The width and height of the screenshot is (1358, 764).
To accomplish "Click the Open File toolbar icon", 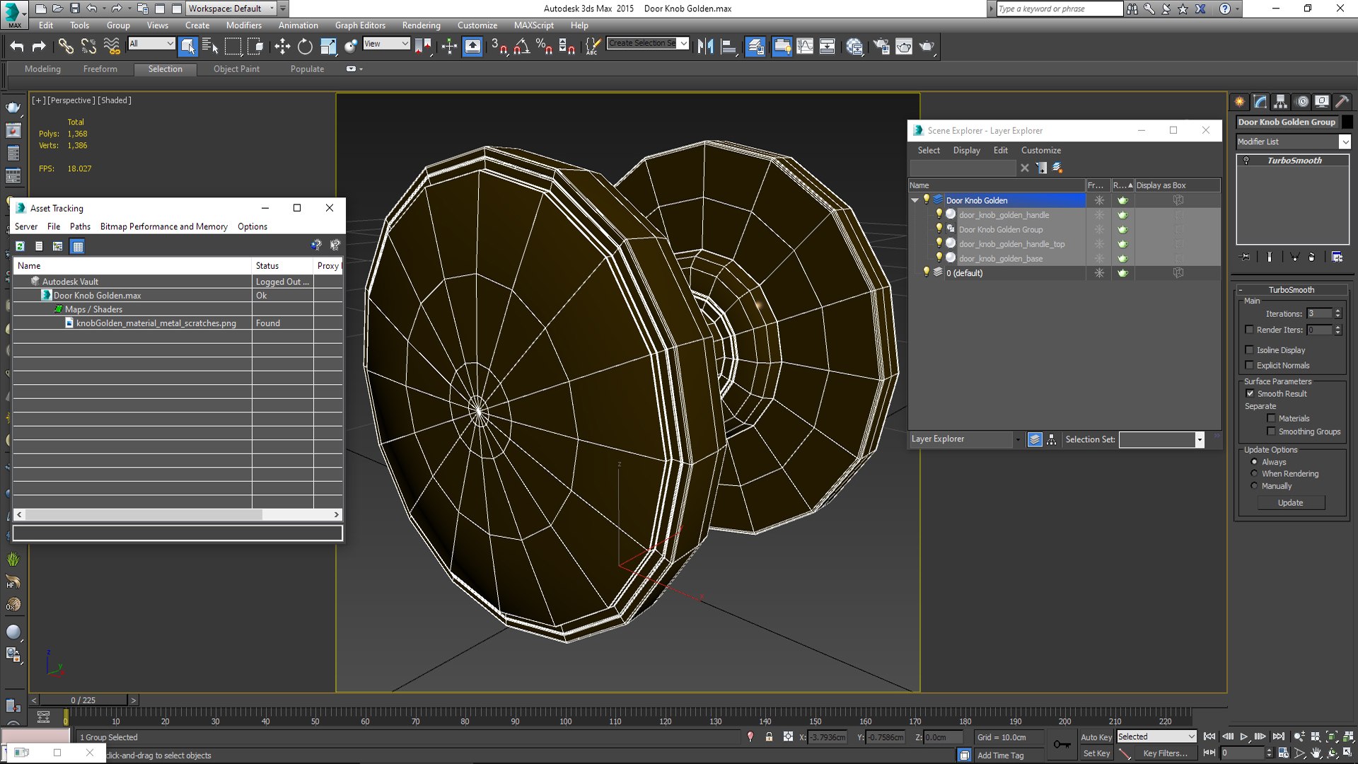I will [x=57, y=8].
